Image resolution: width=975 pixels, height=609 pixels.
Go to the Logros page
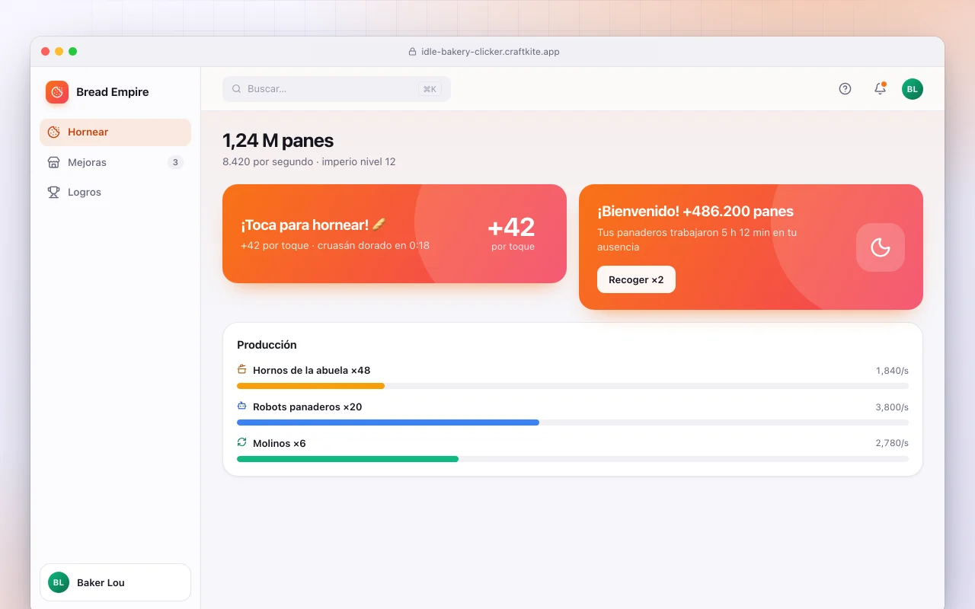pos(115,193)
